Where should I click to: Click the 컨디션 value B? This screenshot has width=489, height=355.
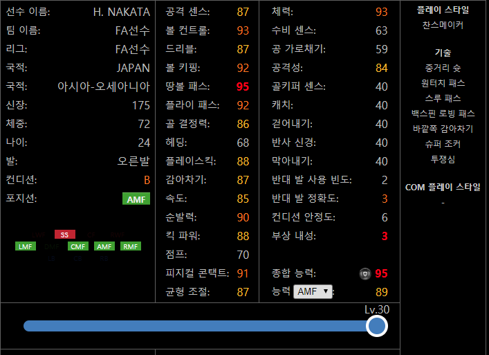[147, 181]
